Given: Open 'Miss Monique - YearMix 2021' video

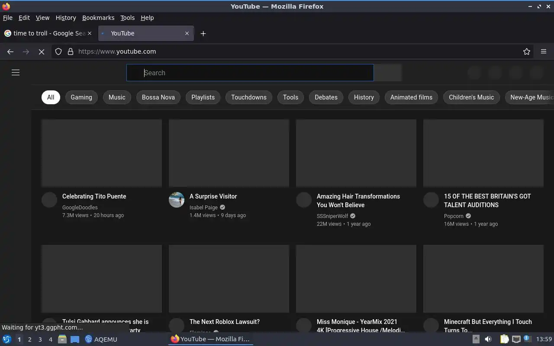Looking at the screenshot, I should point(361,326).
